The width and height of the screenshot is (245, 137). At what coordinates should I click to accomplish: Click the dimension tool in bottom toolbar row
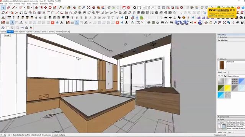22,28
